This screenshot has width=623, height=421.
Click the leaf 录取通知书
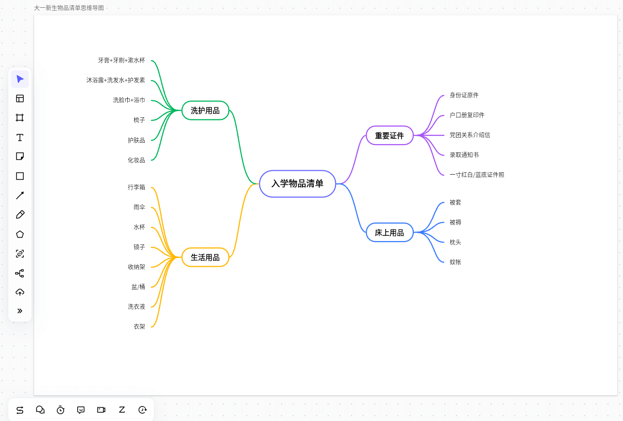pos(464,155)
